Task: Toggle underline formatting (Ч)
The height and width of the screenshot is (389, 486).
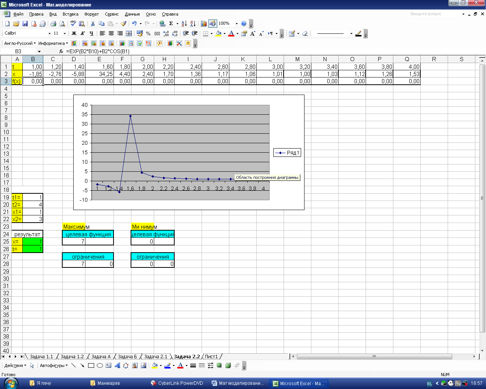Action: [92, 33]
